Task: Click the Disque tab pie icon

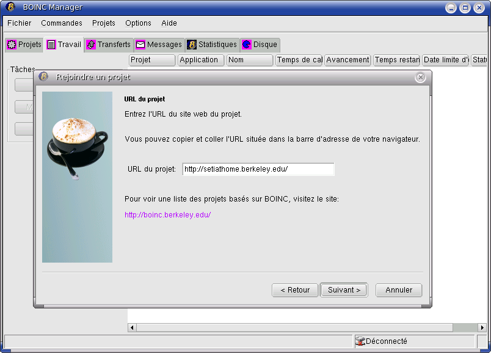Action: tap(247, 45)
